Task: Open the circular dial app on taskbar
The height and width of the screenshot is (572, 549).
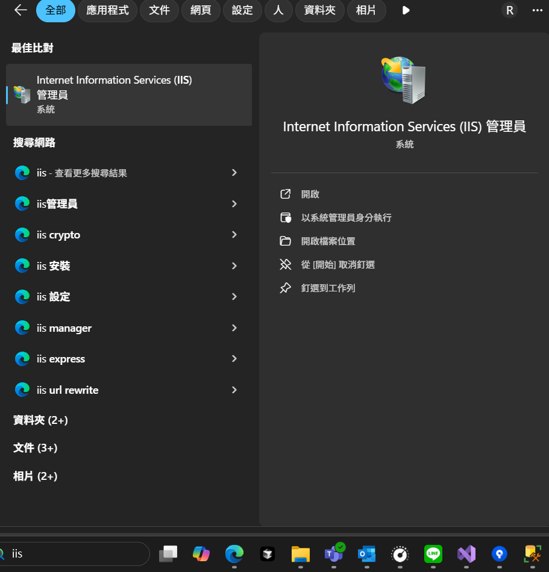Action: (x=400, y=555)
